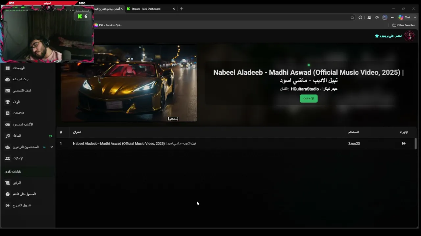Open the browser settings ellipsis menu
This screenshot has width=421, height=236.
click(392, 17)
